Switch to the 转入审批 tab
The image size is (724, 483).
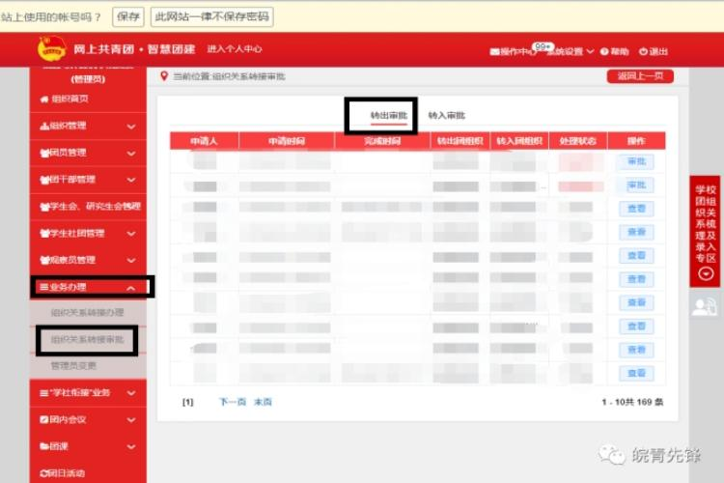(446, 115)
